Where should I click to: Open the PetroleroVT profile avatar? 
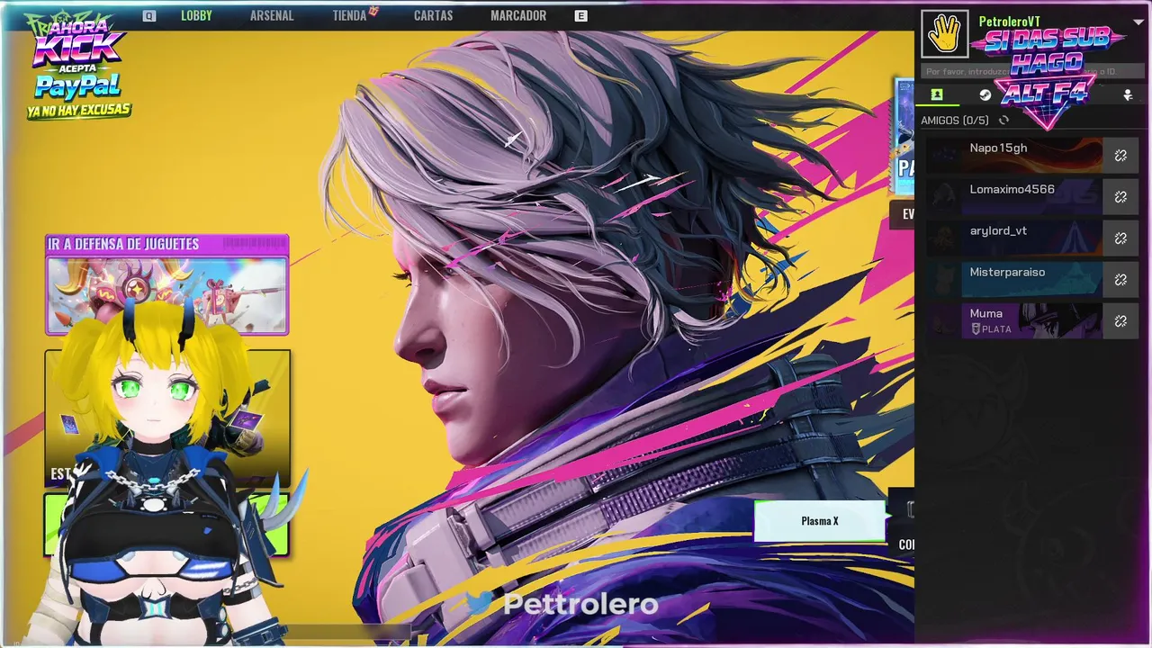tap(945, 34)
